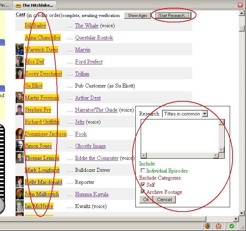Screen dimensions: 246x231
Task: Click page scrollbar down arrow
Action: coord(242,213)
